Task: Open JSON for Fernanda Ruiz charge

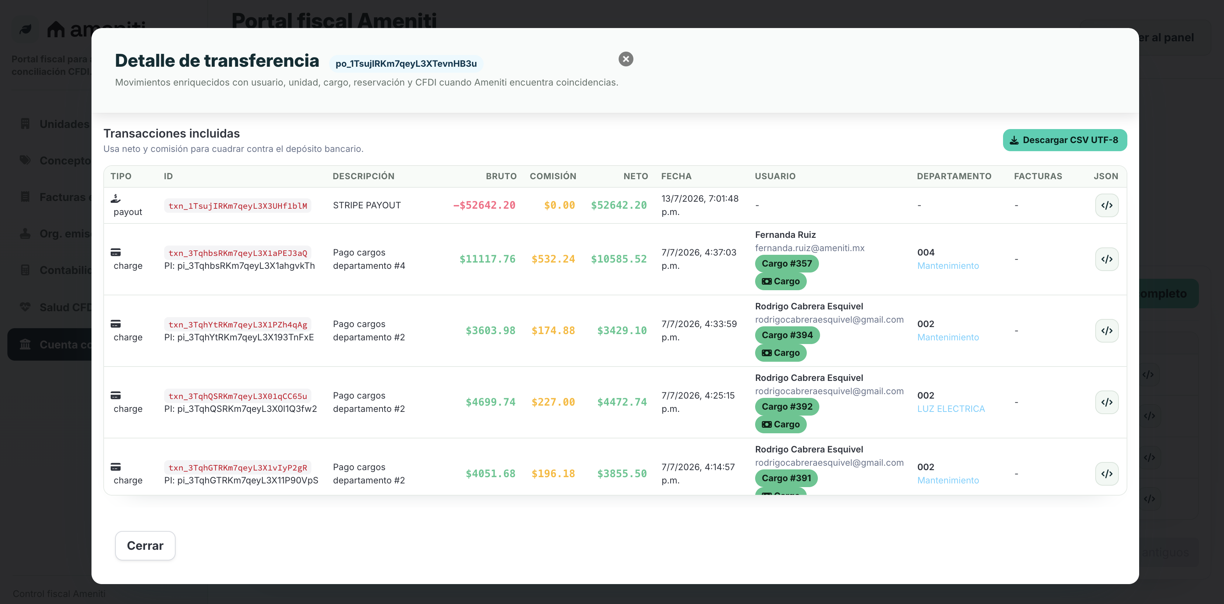Action: [x=1107, y=259]
